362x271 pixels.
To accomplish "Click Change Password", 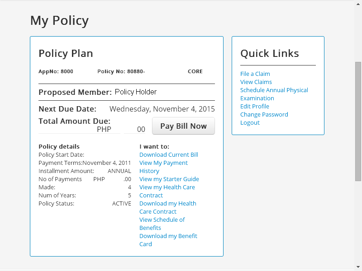I will (264, 114).
